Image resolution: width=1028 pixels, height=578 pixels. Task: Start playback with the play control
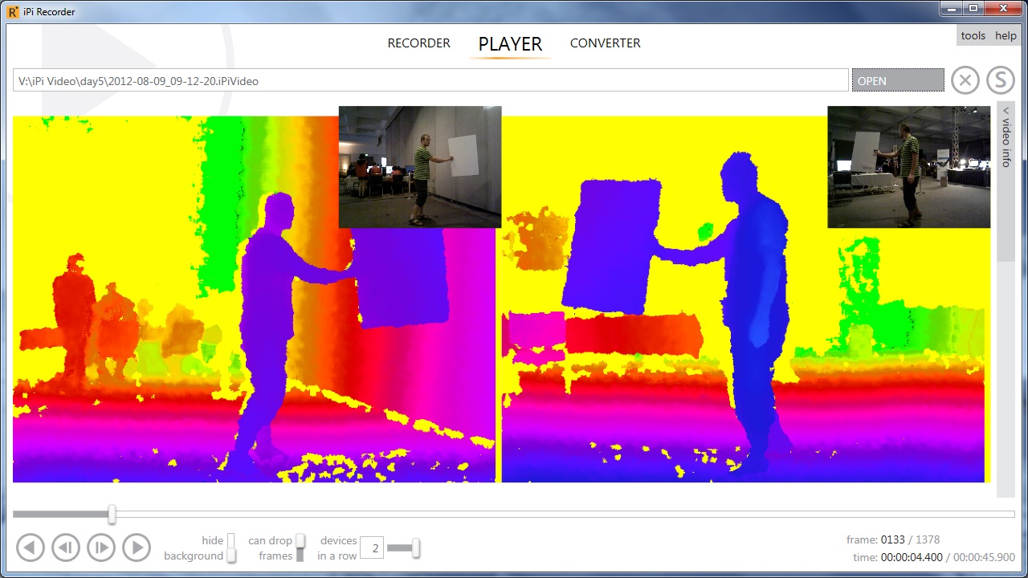137,547
